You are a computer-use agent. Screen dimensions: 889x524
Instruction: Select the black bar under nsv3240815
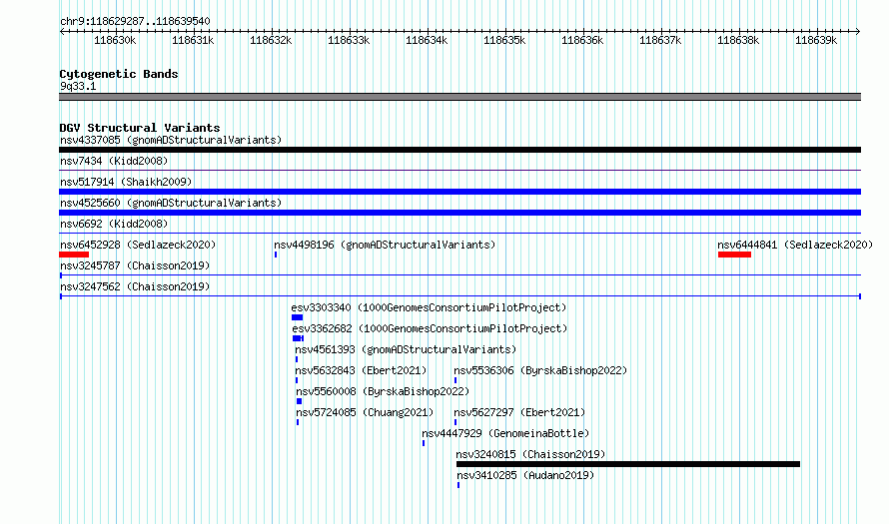click(628, 464)
